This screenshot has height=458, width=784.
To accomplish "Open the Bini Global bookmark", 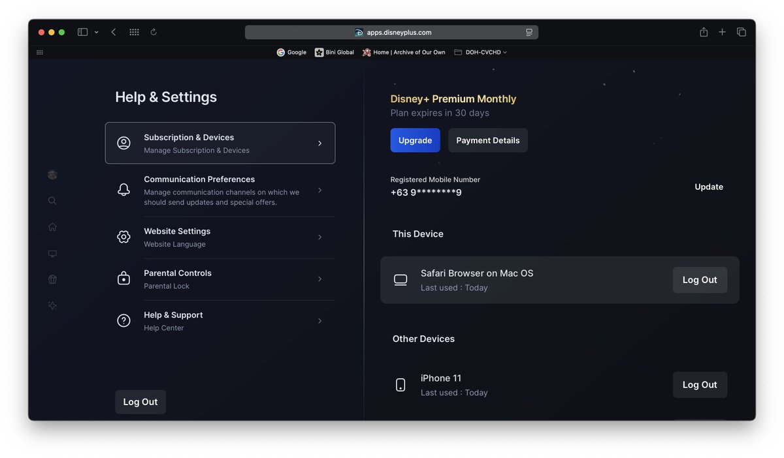I will tap(335, 52).
